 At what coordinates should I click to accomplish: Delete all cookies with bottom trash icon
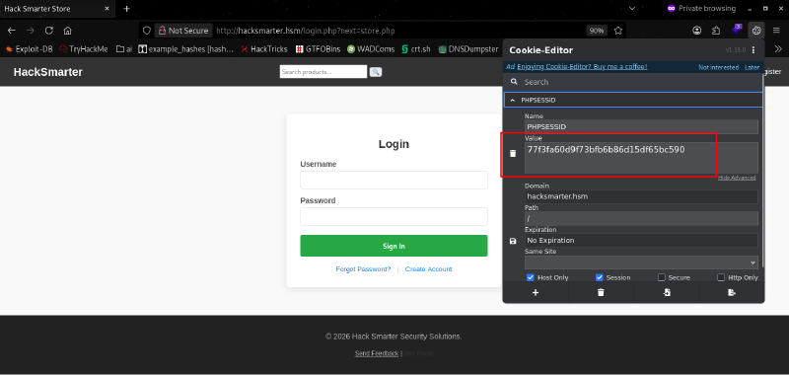pos(601,292)
